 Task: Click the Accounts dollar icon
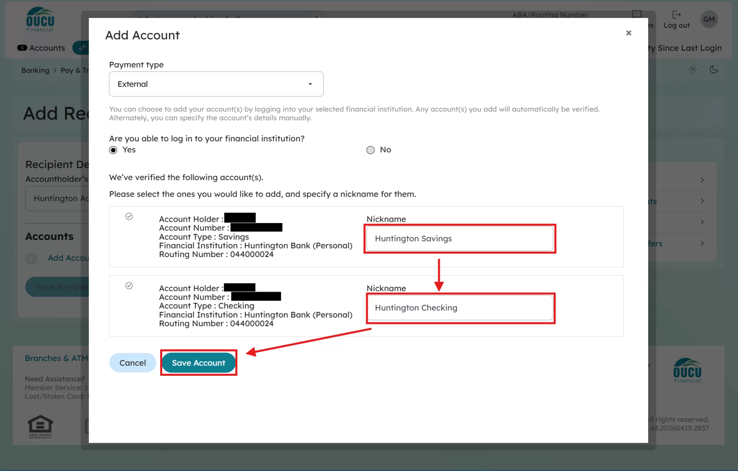(22, 48)
